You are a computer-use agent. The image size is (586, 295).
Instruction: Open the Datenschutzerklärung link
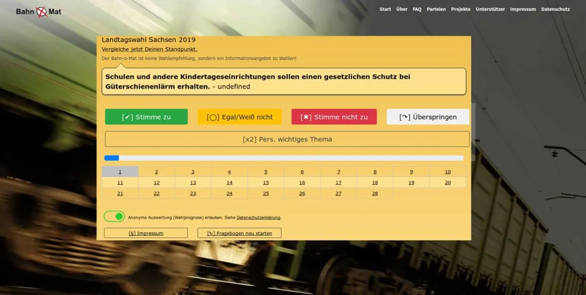coord(258,217)
